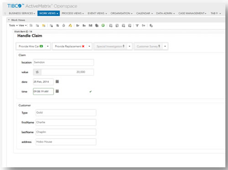Click the clock timer toolbar icon
The width and height of the screenshot is (228, 170).
[64, 26]
